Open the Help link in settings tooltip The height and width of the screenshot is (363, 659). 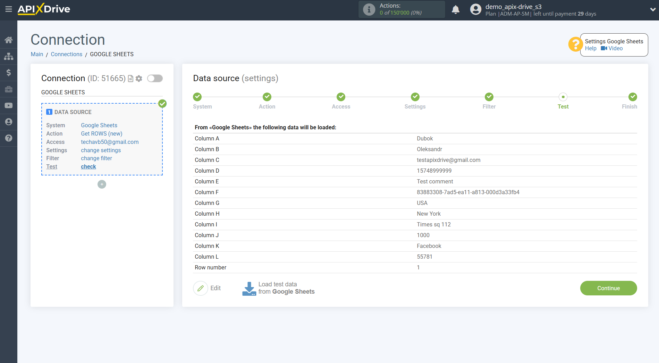tap(591, 49)
